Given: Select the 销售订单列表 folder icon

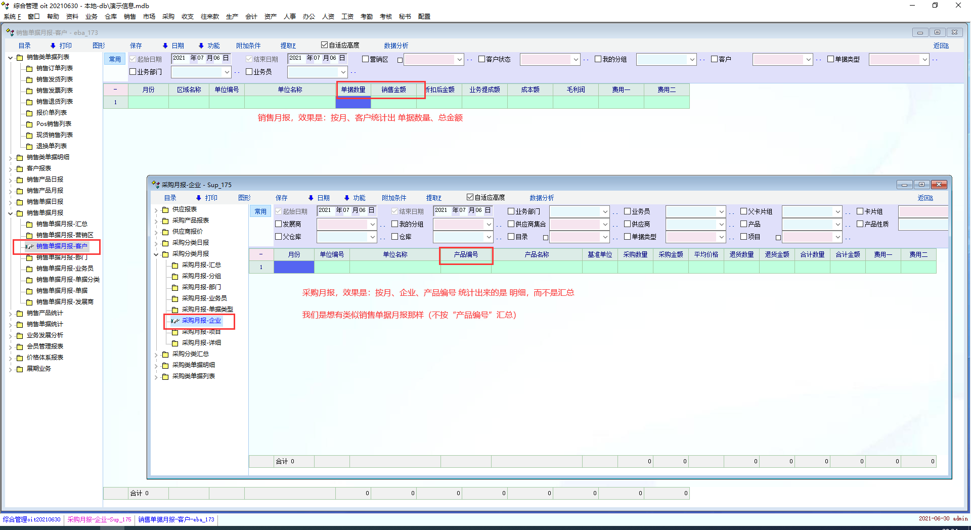Looking at the screenshot, I should 29,68.
